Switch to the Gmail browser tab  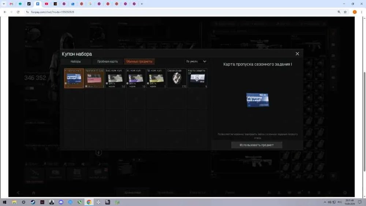click(x=11, y=4)
